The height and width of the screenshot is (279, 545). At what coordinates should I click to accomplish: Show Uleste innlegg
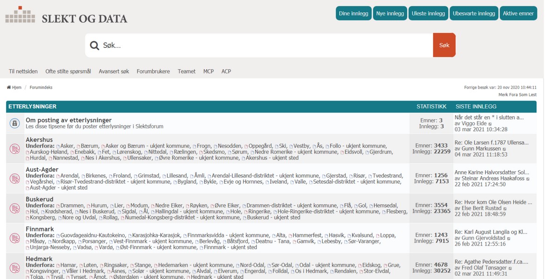[x=429, y=13]
